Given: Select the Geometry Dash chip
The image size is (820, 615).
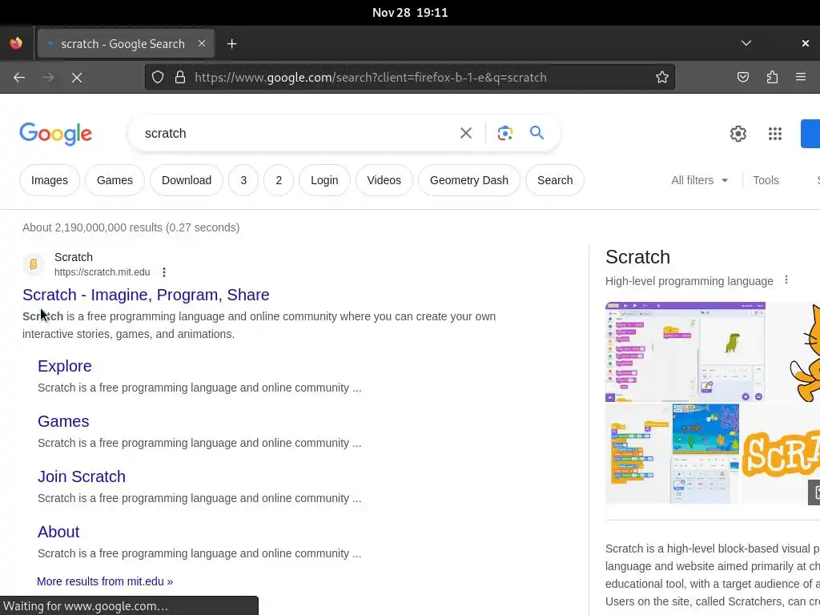Looking at the screenshot, I should 469,180.
